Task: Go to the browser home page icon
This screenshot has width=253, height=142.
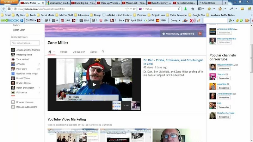Action: 193,9
